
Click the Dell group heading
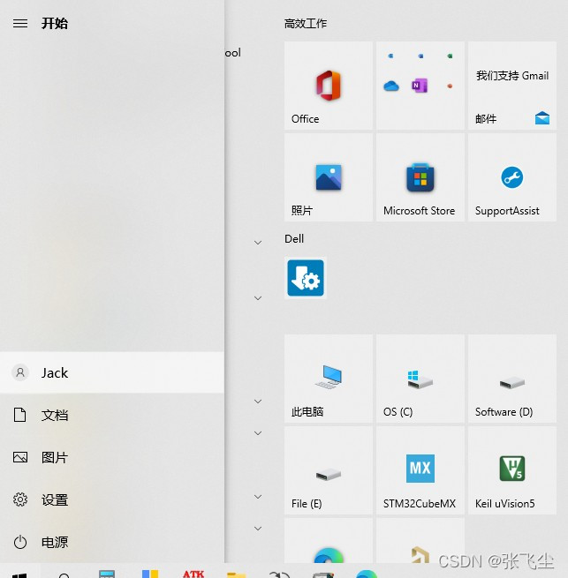pyautogui.click(x=294, y=239)
